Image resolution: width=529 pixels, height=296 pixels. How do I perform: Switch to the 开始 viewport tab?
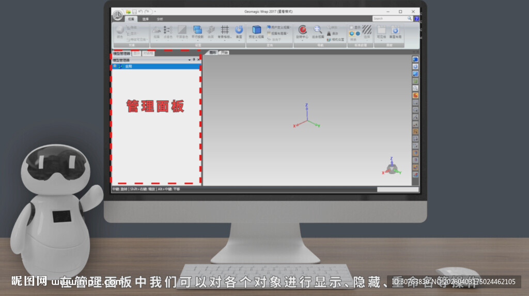click(224, 53)
